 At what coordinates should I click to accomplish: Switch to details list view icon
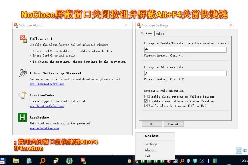(x=239, y=151)
